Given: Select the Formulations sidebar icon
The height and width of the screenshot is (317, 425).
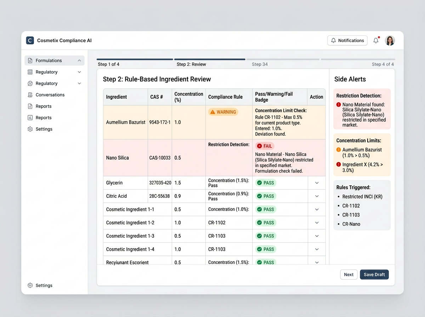Looking at the screenshot, I should 31,60.
